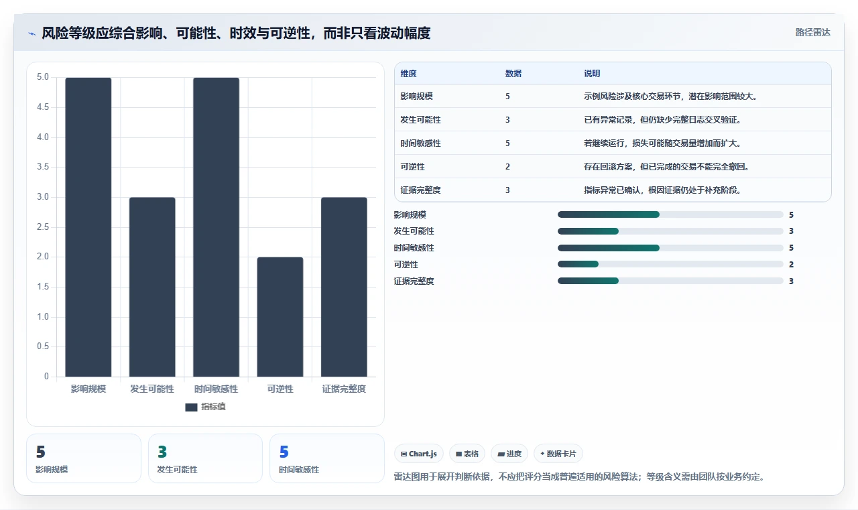Click y-axis tick value 2.5
Screen dimensions: 858x510
point(42,227)
